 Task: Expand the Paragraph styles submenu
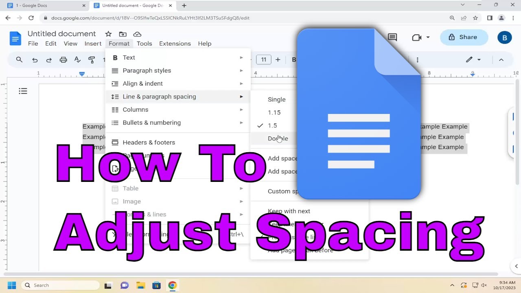coord(177,70)
